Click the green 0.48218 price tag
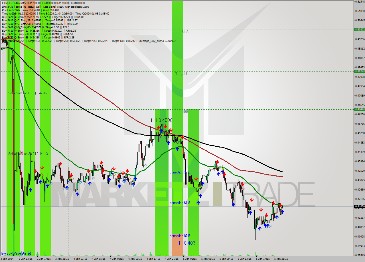 pos(359,71)
